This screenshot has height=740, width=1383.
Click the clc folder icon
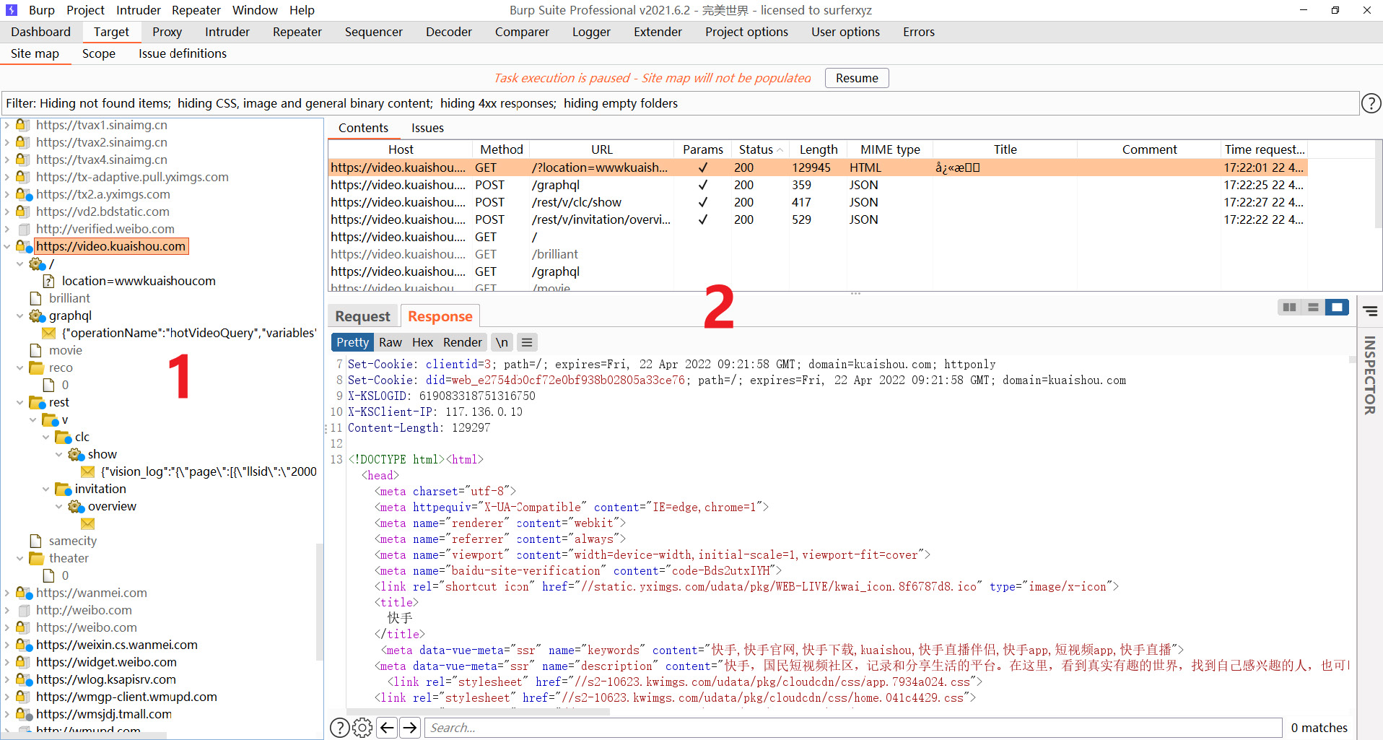[x=63, y=437]
